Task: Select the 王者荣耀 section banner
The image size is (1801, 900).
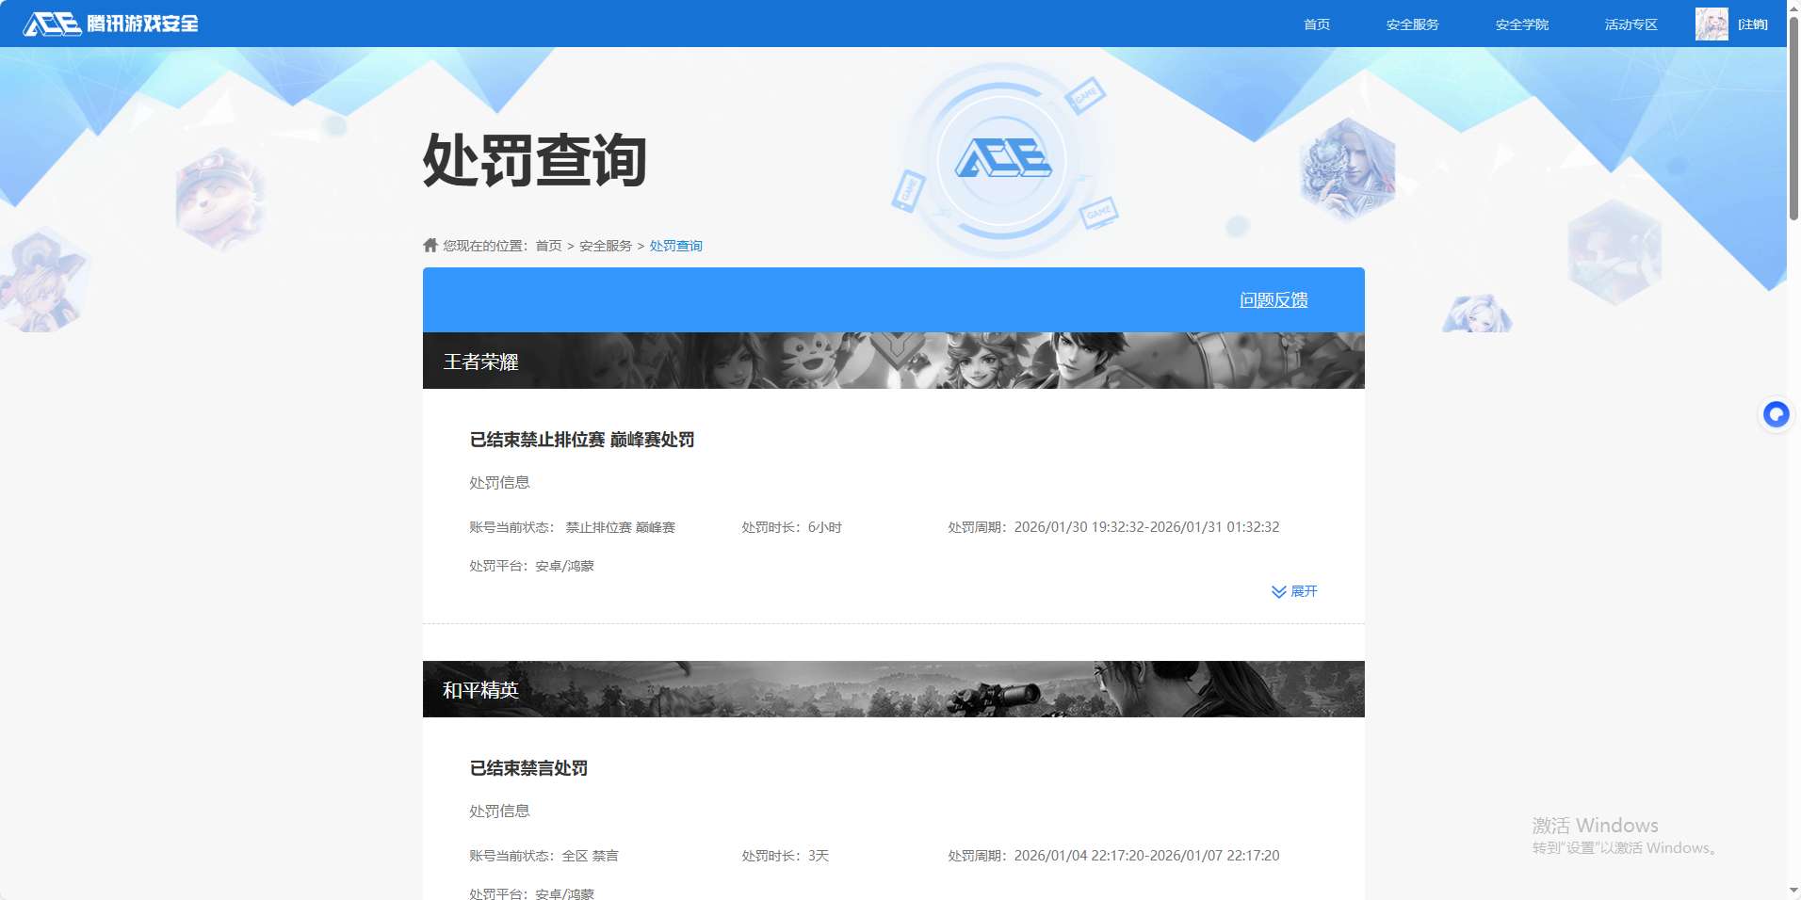Action: point(893,361)
